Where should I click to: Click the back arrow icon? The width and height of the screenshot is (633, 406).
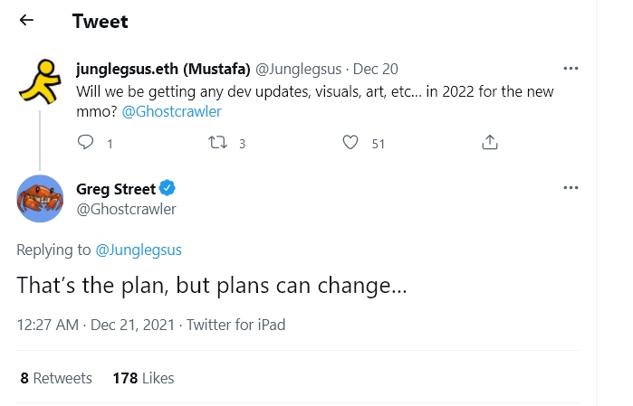26,20
